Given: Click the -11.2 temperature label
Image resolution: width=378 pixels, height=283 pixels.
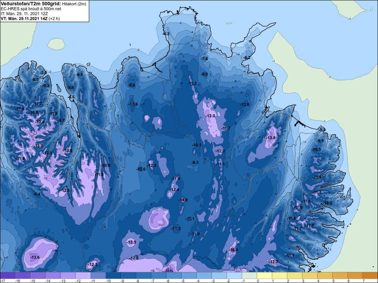Looking at the screenshot, I should [x=192, y=84].
